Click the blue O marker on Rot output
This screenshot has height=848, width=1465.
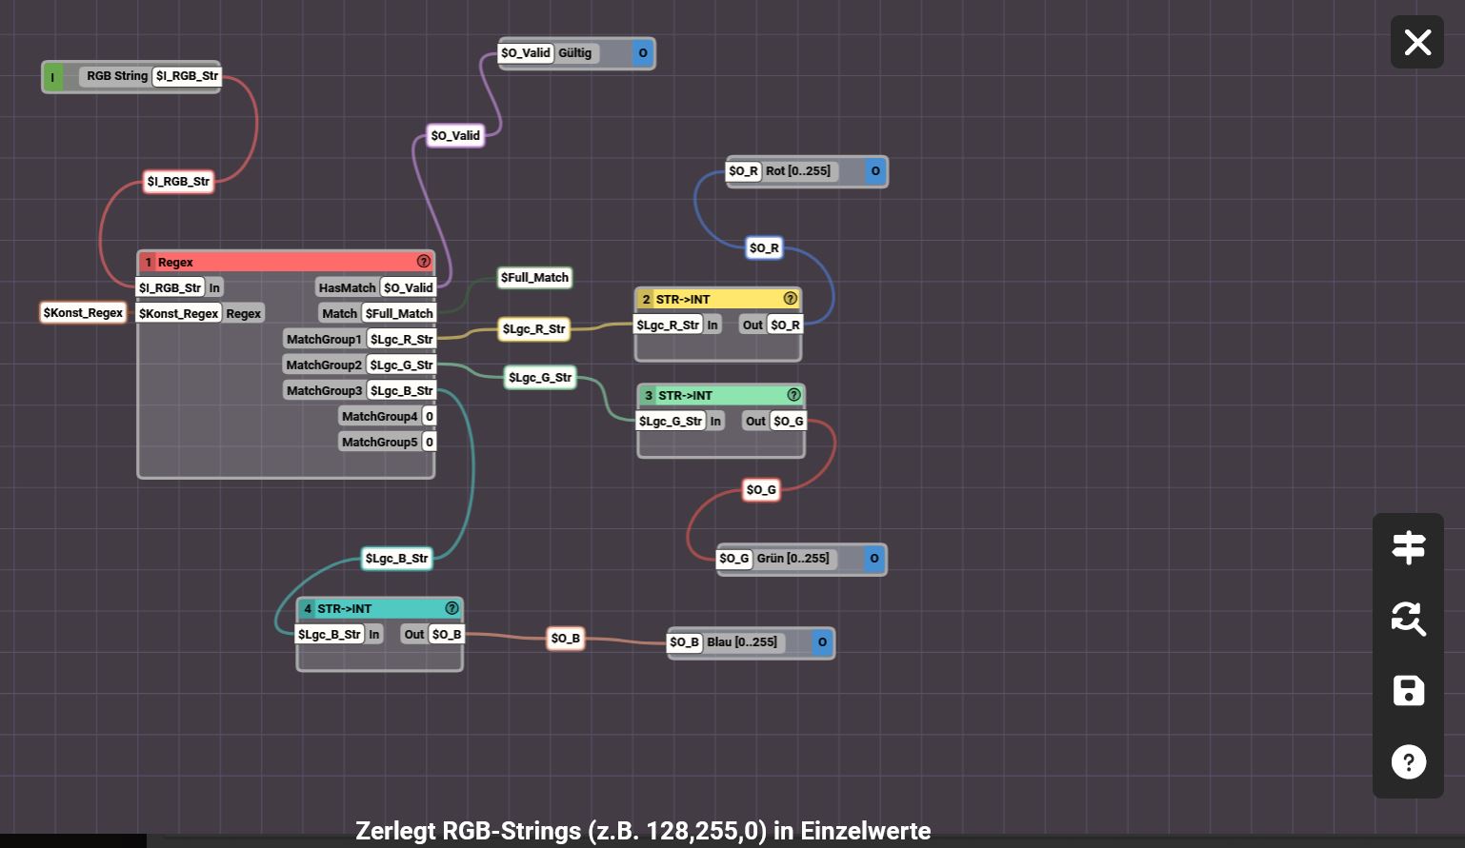pos(875,171)
